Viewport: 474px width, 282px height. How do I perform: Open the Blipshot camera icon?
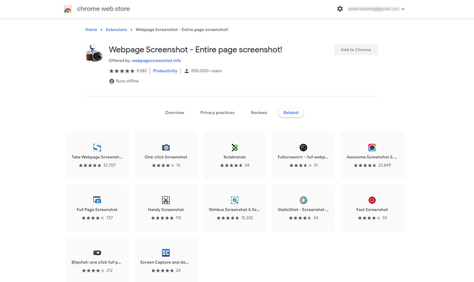(x=97, y=253)
